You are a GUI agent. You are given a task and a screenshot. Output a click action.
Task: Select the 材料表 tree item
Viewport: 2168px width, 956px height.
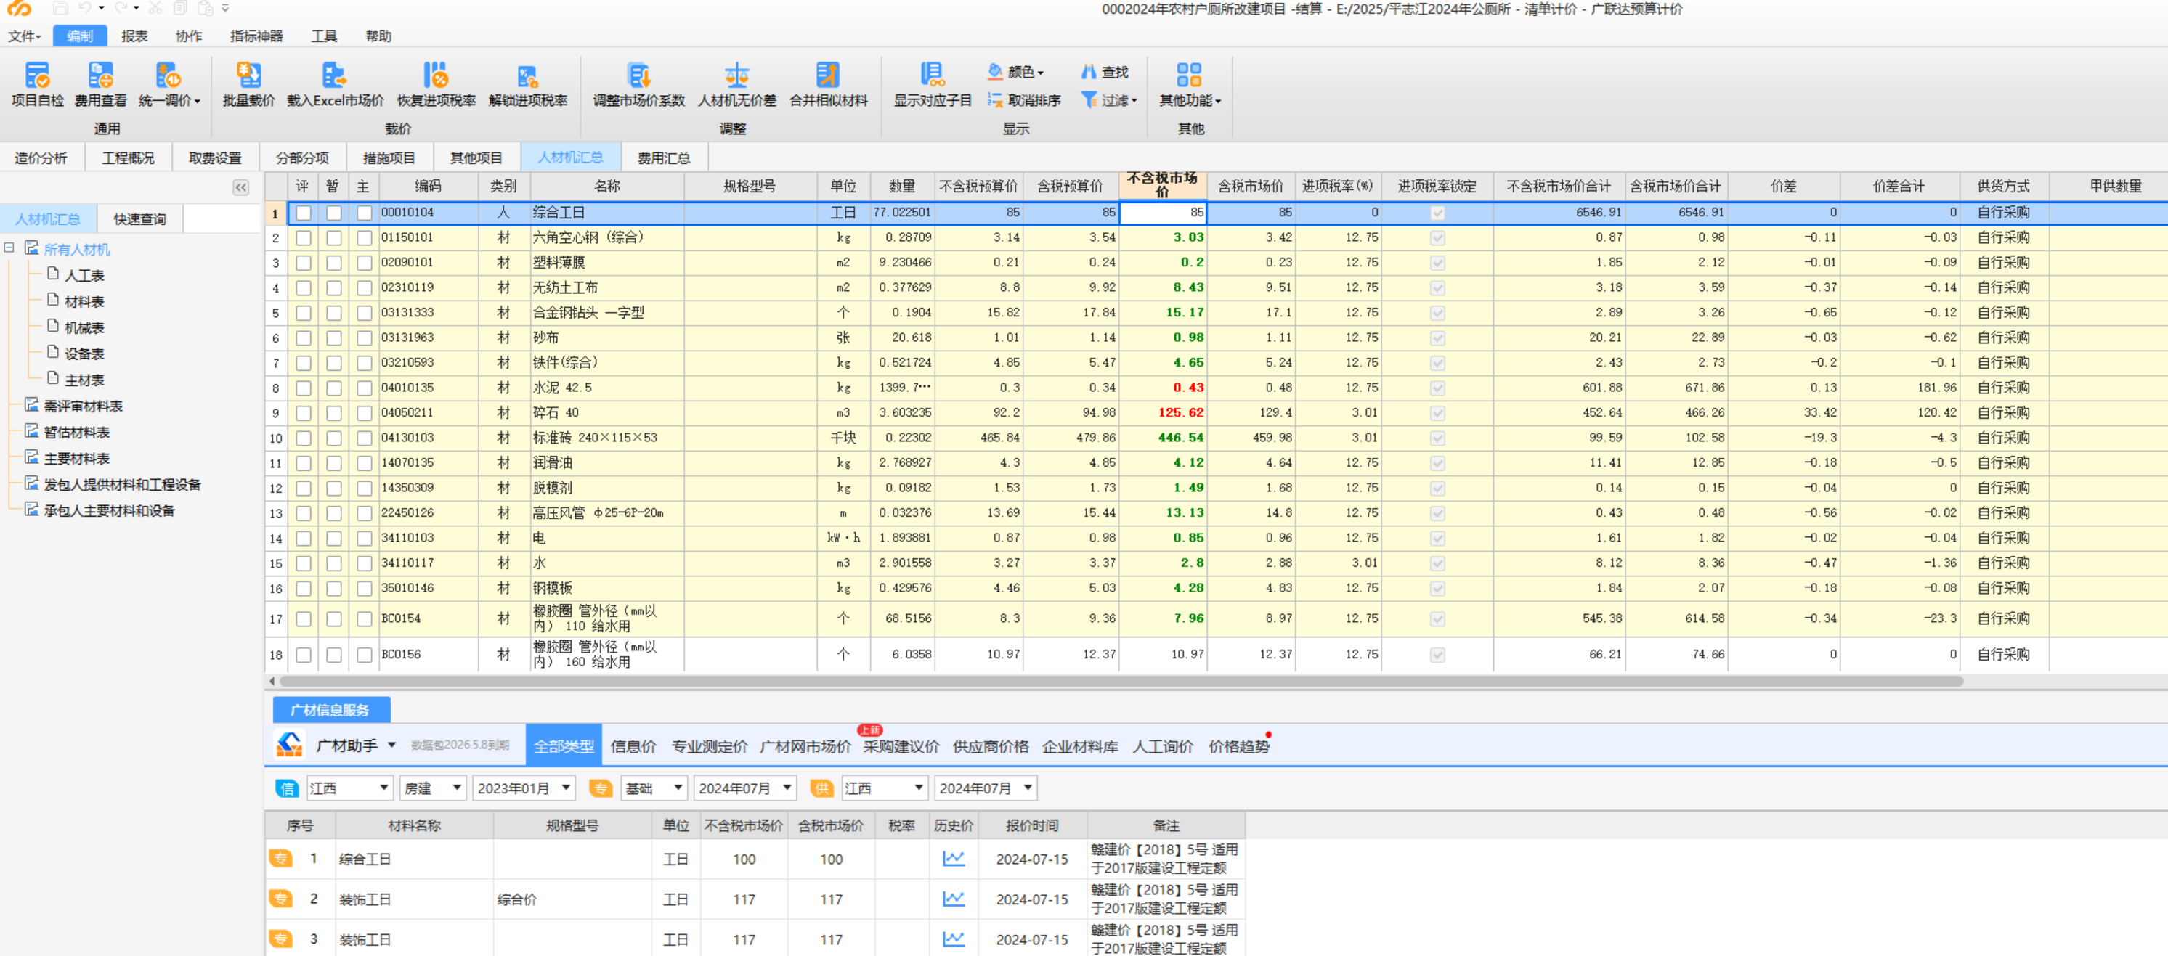pyautogui.click(x=84, y=301)
